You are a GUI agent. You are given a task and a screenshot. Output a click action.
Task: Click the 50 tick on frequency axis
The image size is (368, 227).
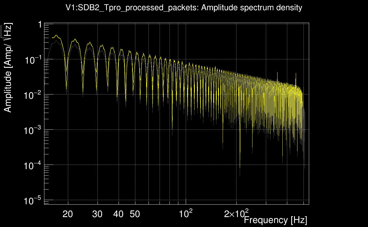tap(135, 214)
